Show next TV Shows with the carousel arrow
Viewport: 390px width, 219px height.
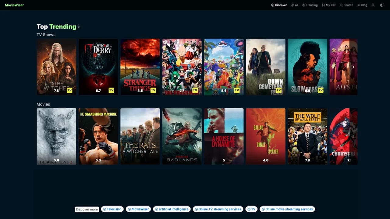(x=353, y=67)
